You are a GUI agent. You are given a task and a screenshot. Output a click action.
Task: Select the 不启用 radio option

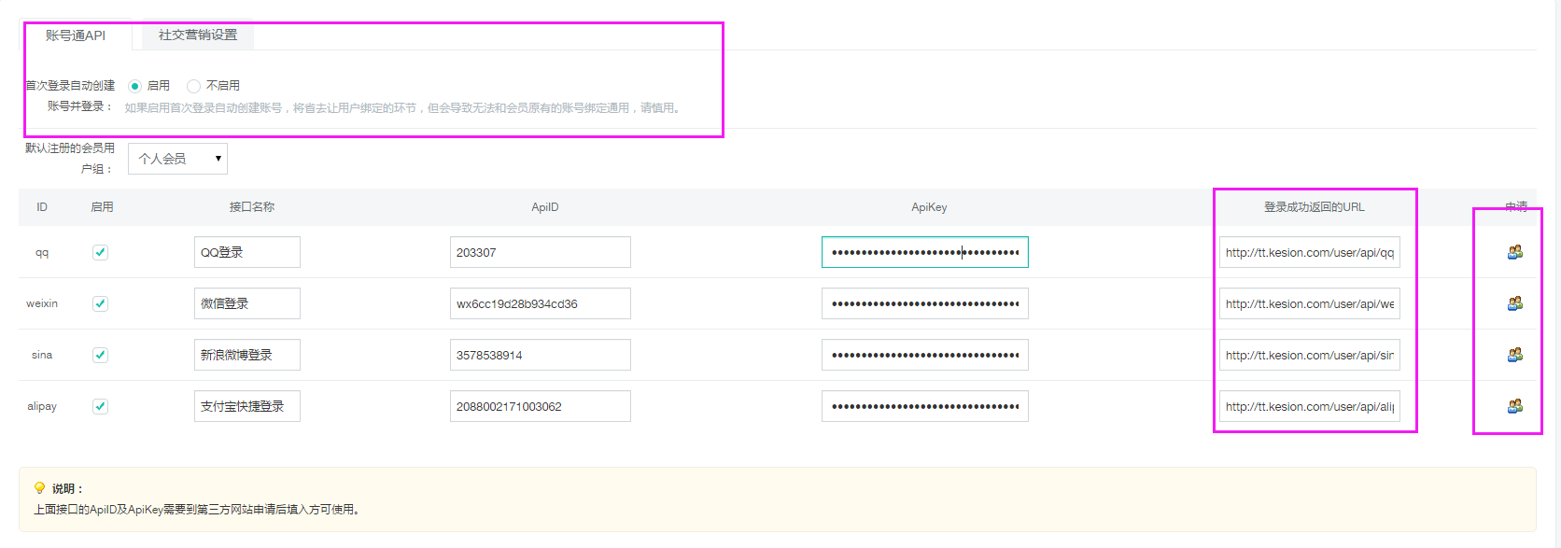point(193,86)
